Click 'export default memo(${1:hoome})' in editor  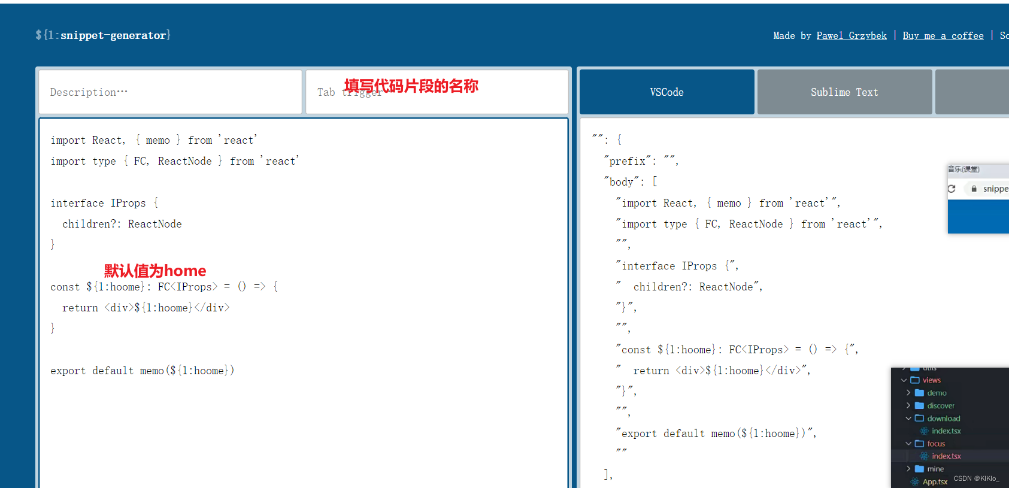click(142, 371)
